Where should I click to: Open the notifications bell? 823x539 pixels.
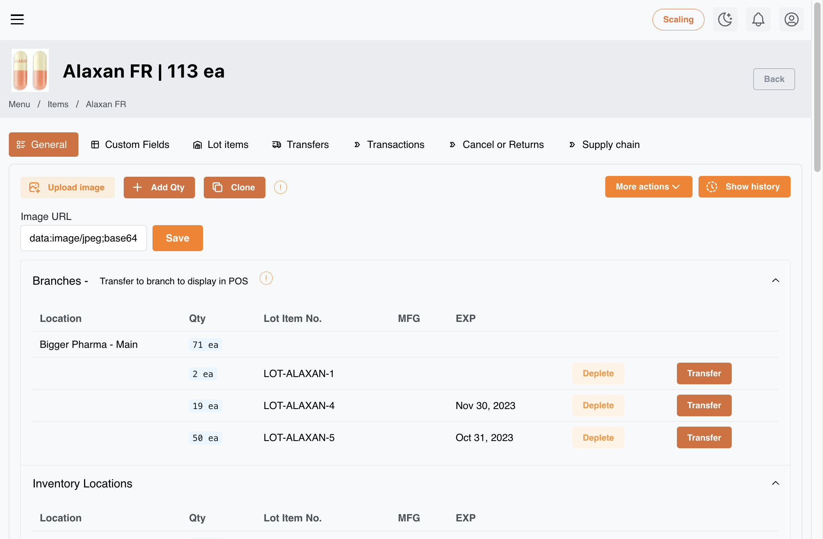tap(758, 19)
